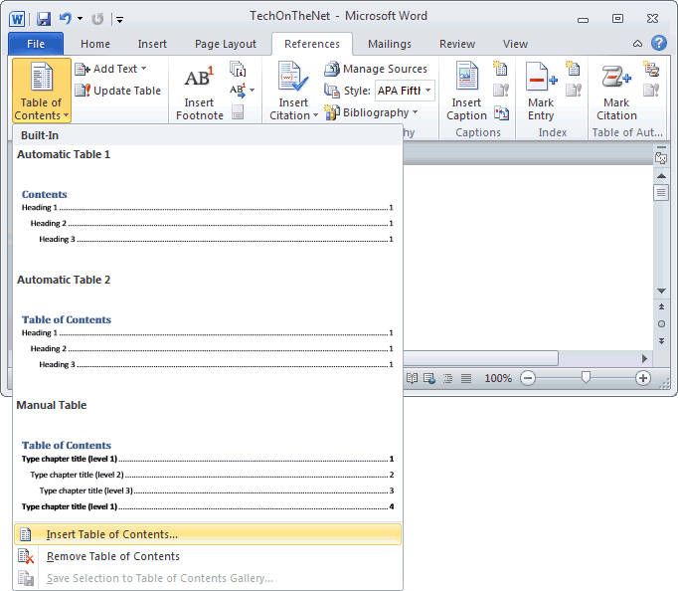
Task: Click the vertical scrollbar thumb
Action: point(661,193)
